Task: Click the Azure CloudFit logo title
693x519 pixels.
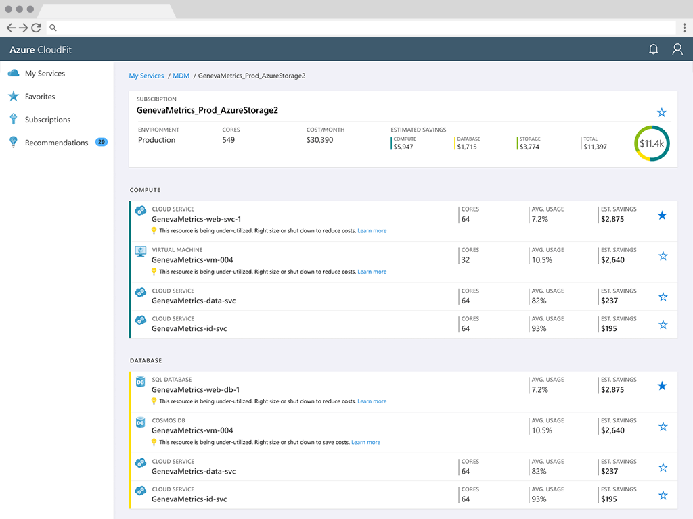Action: pos(41,49)
